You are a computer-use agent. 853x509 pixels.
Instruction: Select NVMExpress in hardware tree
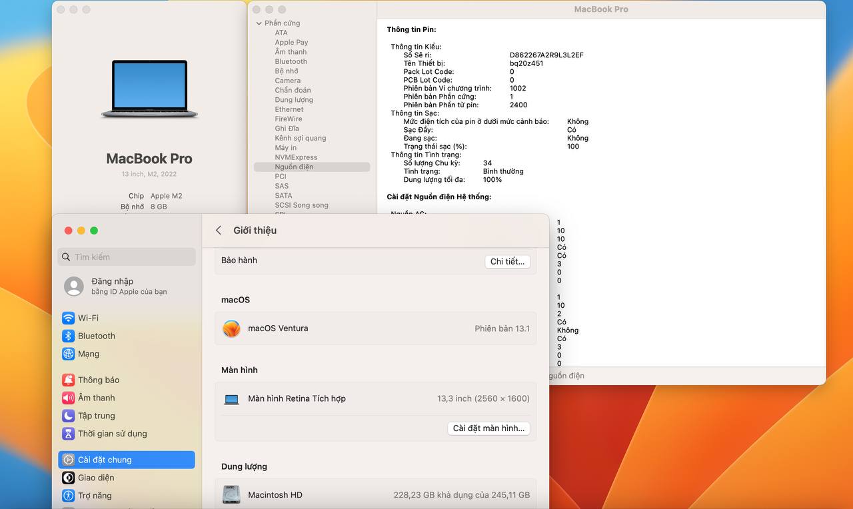[296, 157]
